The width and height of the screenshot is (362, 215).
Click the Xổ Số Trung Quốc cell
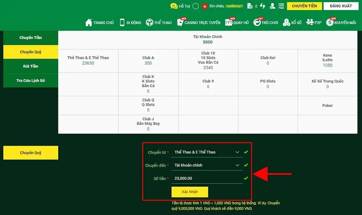coord(328,84)
